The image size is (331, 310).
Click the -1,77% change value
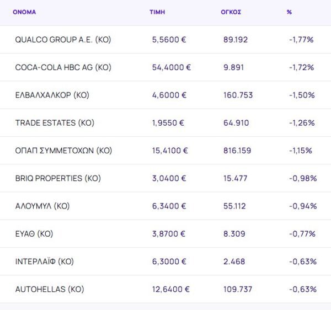pos(301,40)
